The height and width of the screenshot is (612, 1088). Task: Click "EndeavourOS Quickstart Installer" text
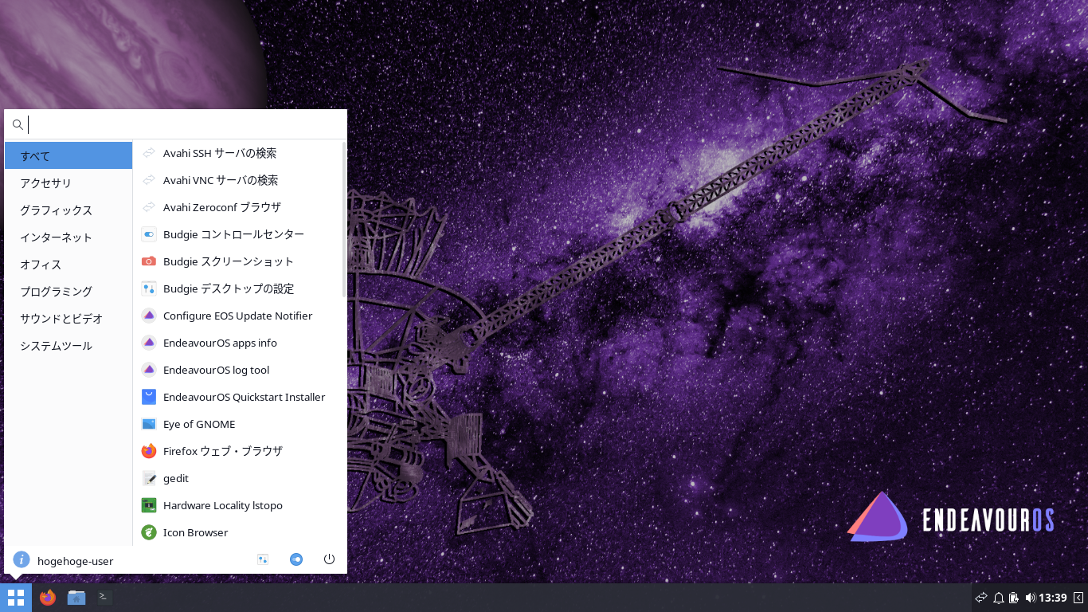click(244, 397)
